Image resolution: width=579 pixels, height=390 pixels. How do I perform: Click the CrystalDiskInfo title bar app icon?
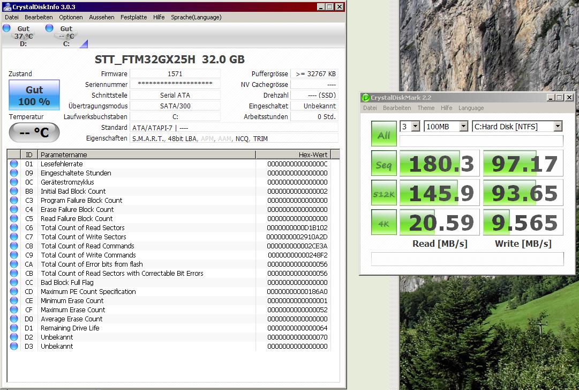[x=7, y=6]
